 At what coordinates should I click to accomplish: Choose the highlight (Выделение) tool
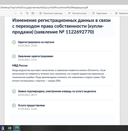(122, 13)
